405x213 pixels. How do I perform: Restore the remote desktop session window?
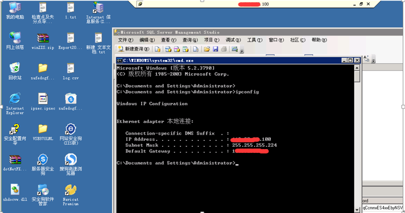(x=361, y=4)
